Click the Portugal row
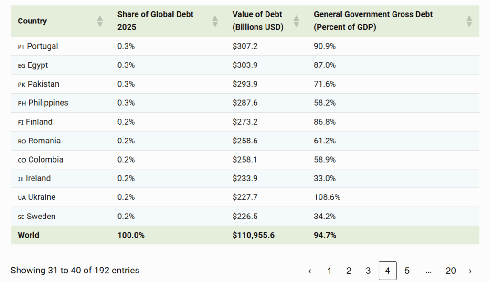This screenshot has width=489, height=282. (42, 46)
